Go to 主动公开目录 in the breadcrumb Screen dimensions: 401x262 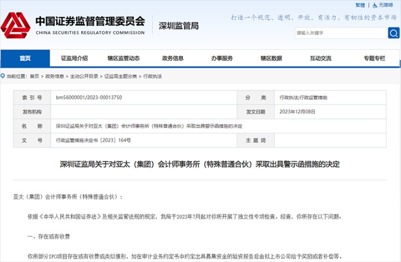coord(84,77)
